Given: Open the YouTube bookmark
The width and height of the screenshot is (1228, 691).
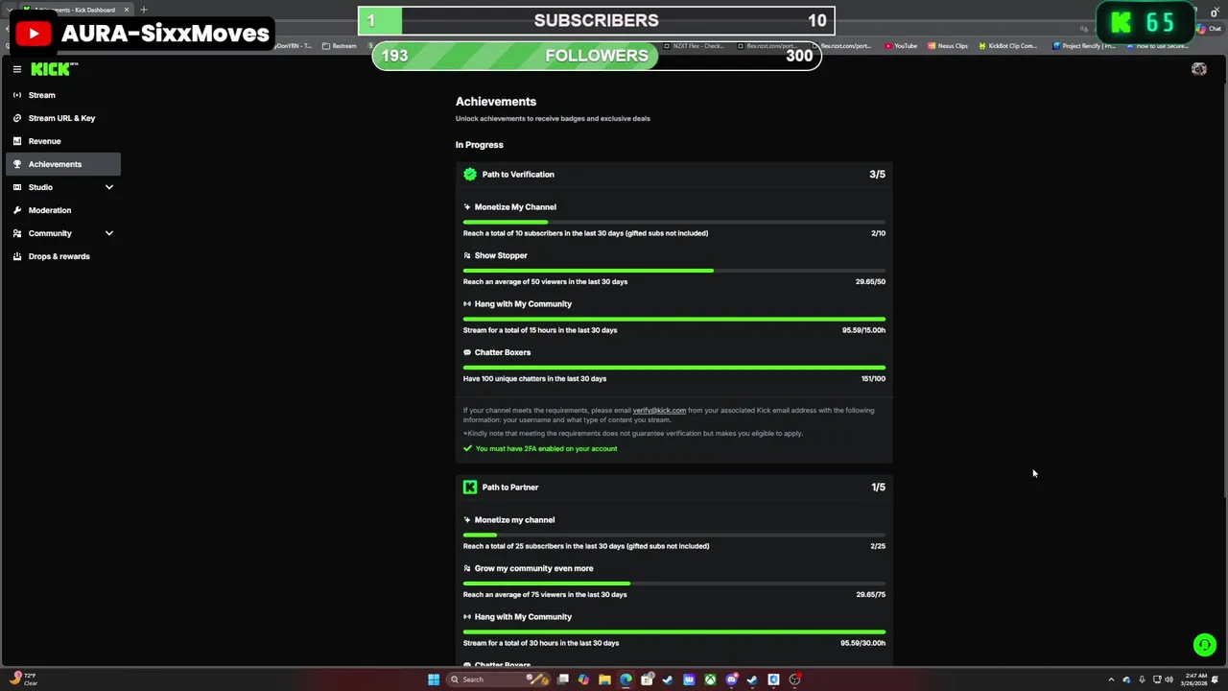Looking at the screenshot, I should (901, 46).
